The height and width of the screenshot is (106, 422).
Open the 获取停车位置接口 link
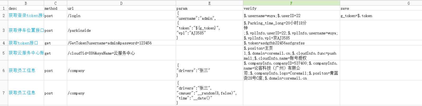click(26, 30)
